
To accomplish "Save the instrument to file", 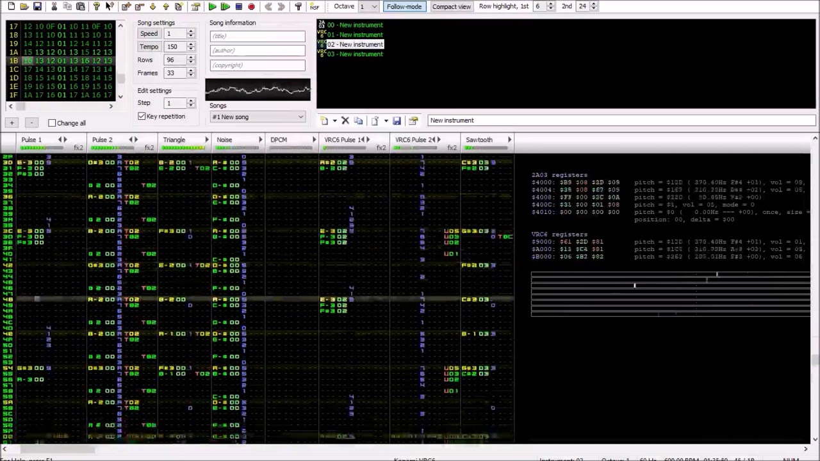I will 397,120.
